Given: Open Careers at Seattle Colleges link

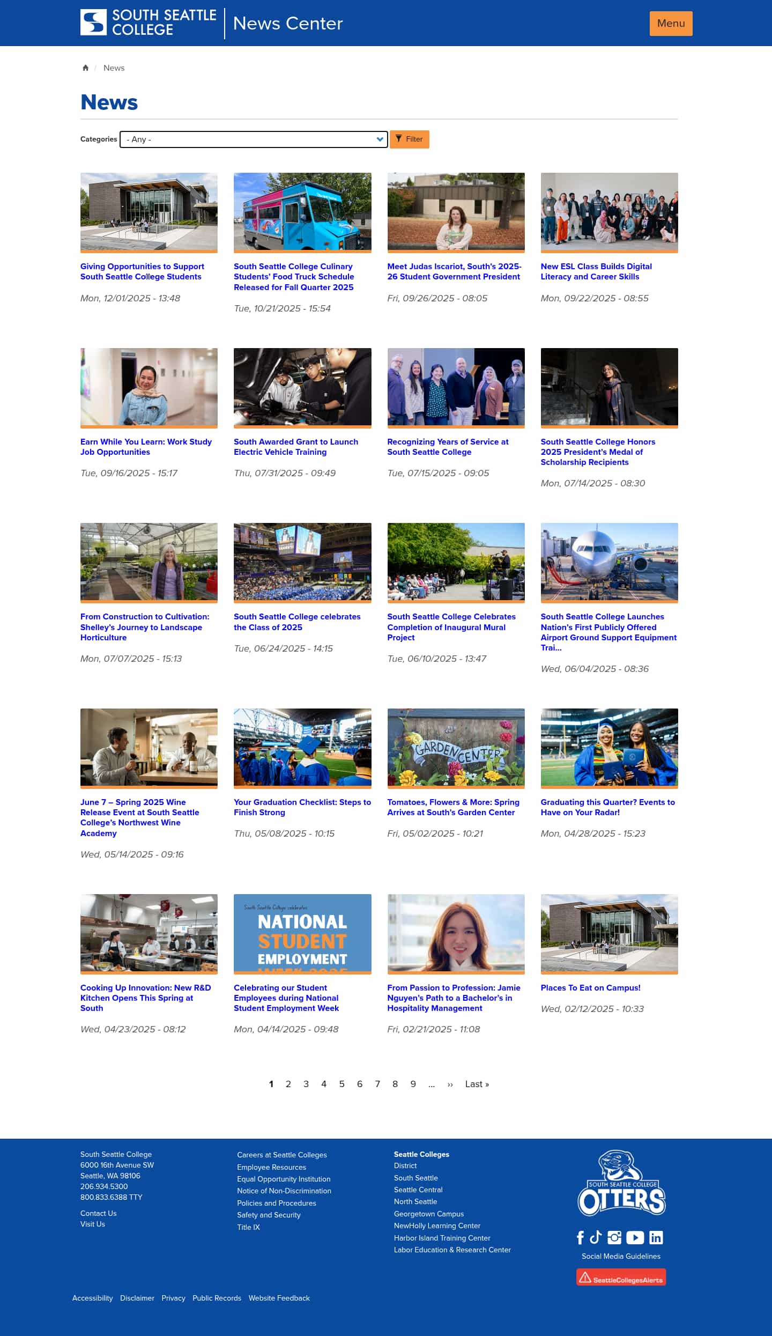Looking at the screenshot, I should click(x=282, y=1155).
